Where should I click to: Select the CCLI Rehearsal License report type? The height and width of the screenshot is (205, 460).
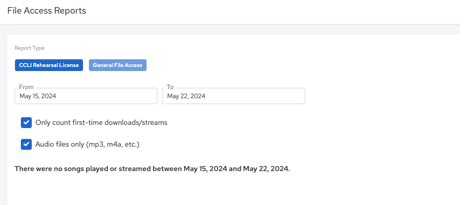point(49,65)
